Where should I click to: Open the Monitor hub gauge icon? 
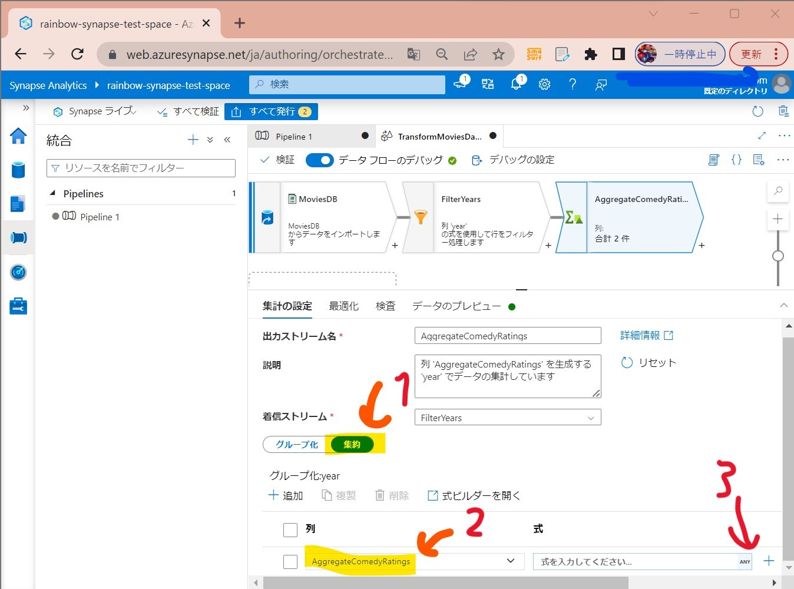click(18, 272)
